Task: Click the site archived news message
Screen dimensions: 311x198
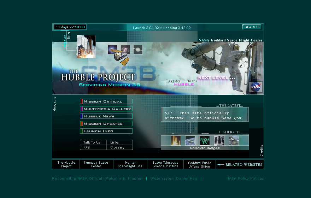Action: click(205, 116)
